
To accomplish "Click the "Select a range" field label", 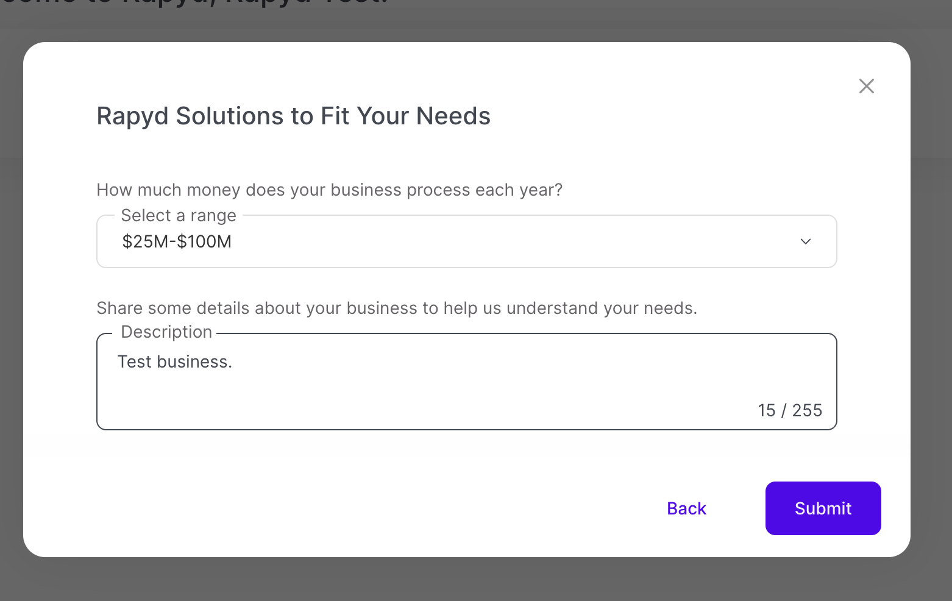I will 179,216.
